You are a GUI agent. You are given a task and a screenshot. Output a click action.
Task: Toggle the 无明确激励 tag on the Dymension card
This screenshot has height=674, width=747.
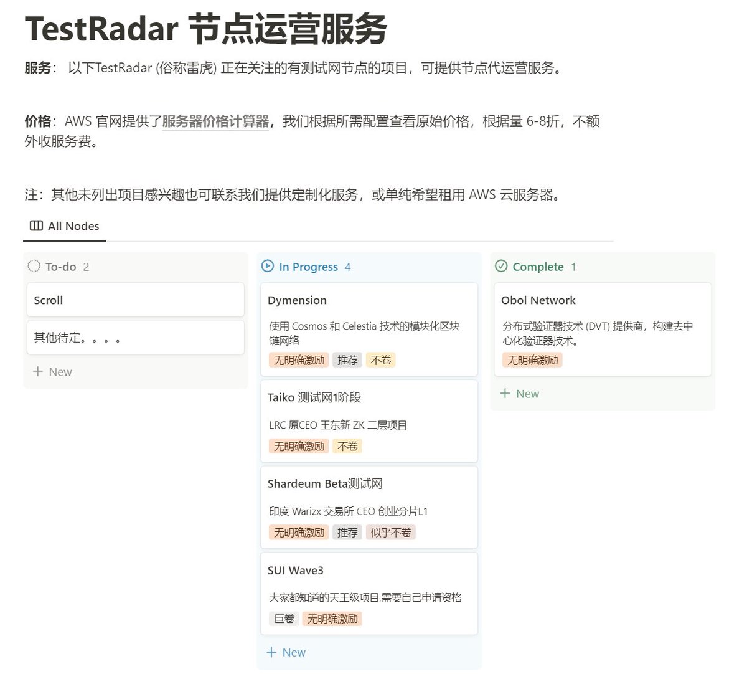[x=298, y=359]
